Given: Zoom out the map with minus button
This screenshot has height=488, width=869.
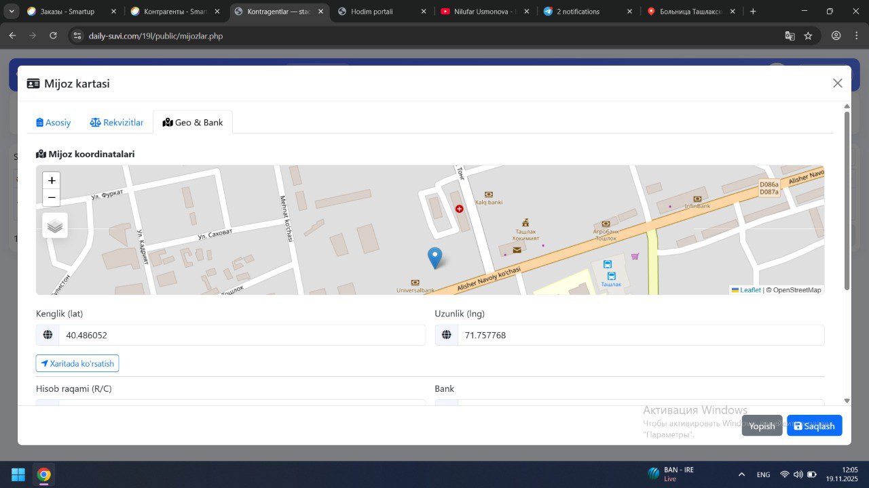Looking at the screenshot, I should pos(52,198).
